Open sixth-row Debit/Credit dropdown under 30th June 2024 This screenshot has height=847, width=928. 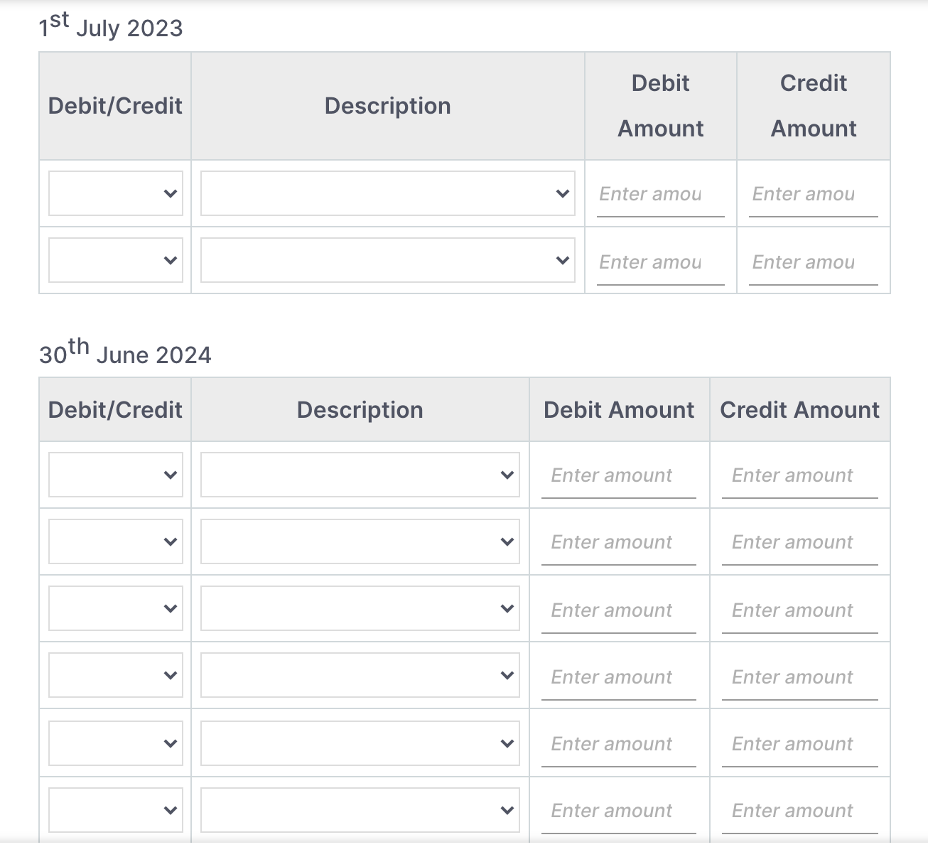click(116, 810)
